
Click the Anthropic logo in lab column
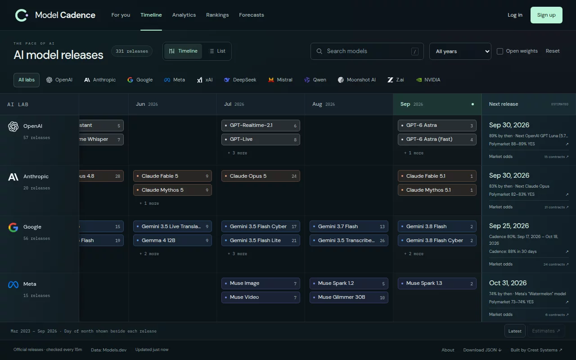(x=13, y=177)
